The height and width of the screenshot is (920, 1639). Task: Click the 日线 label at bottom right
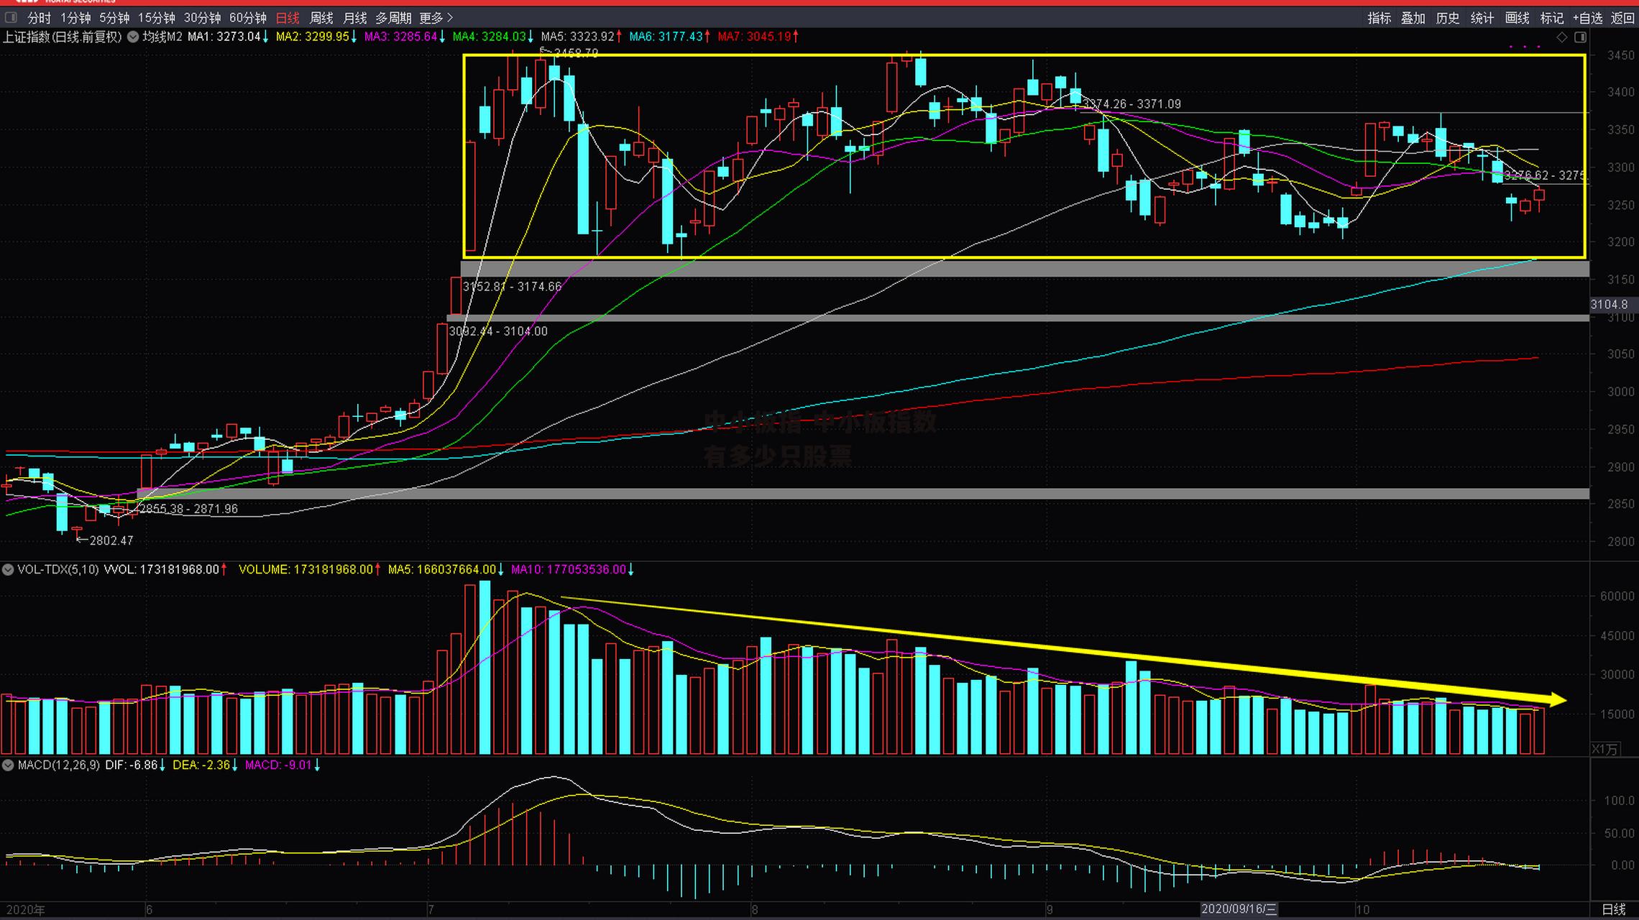coord(1614,909)
